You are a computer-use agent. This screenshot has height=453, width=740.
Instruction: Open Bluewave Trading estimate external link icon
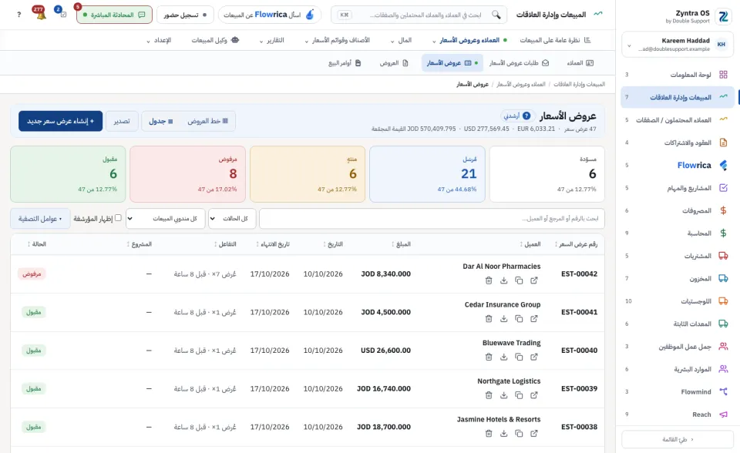coord(533,357)
